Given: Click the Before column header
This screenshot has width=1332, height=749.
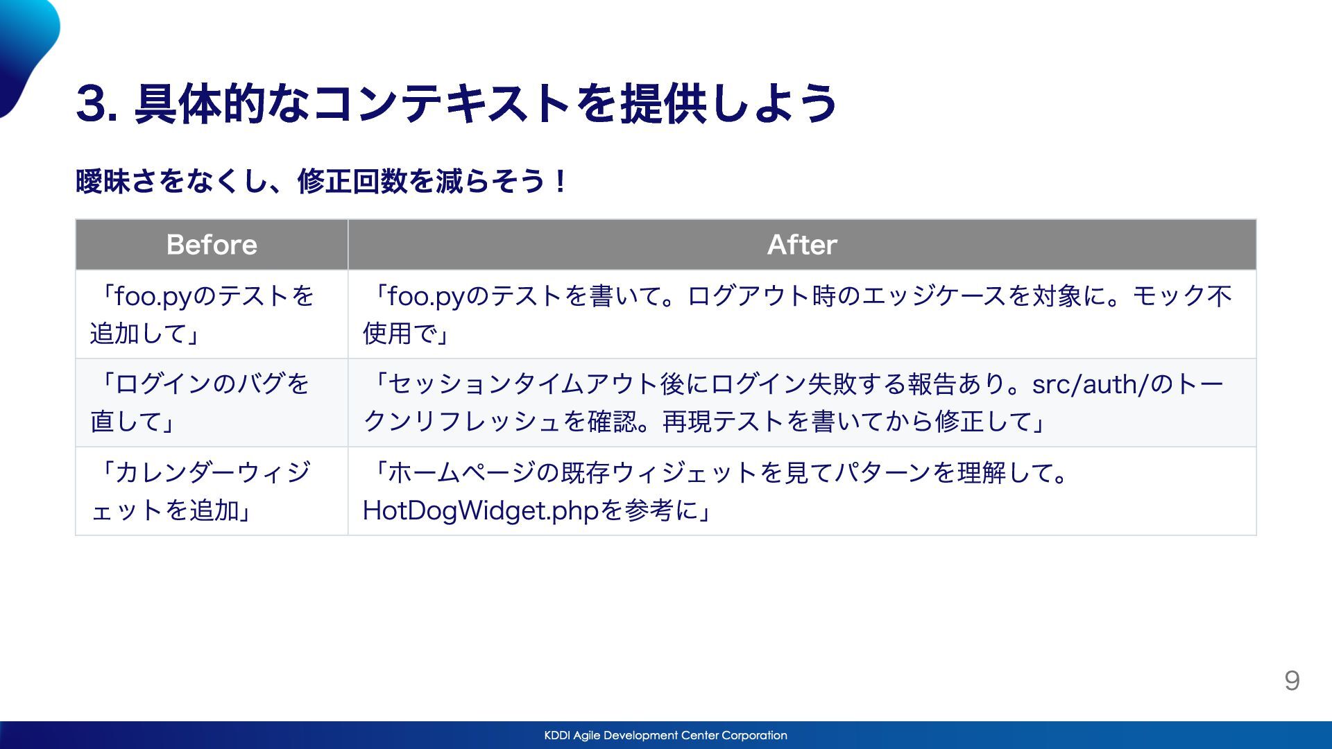Looking at the screenshot, I should 212,245.
